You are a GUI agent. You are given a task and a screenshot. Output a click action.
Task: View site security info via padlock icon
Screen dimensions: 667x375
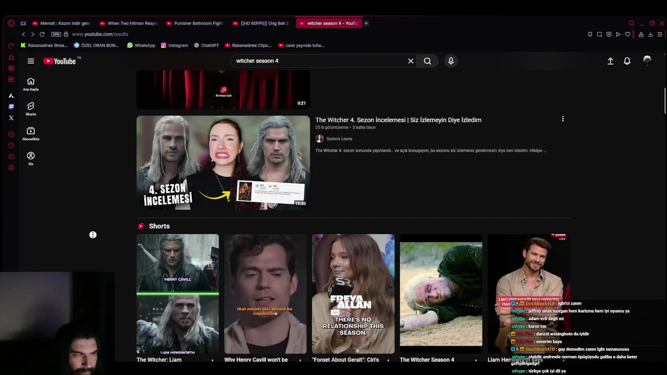pos(66,34)
